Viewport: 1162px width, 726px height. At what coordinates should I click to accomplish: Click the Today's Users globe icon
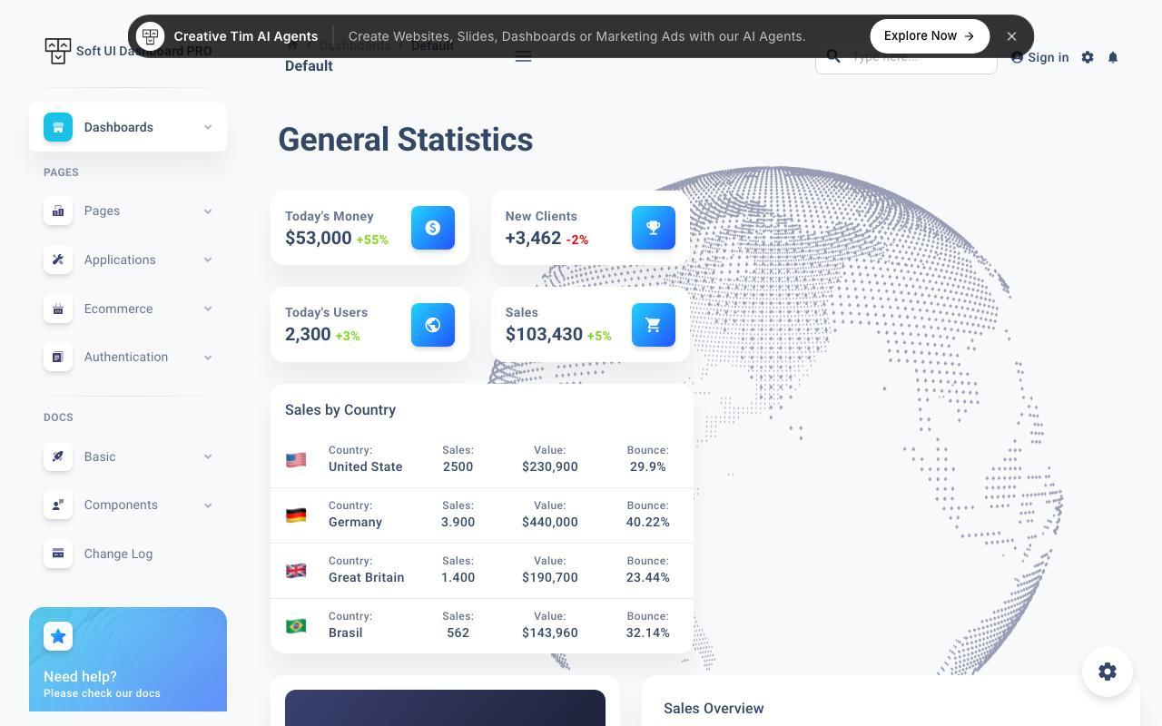click(x=433, y=325)
